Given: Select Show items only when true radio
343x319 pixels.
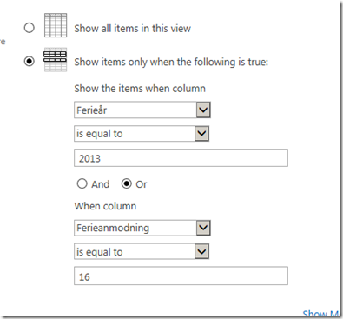Looking at the screenshot, I should [29, 61].
